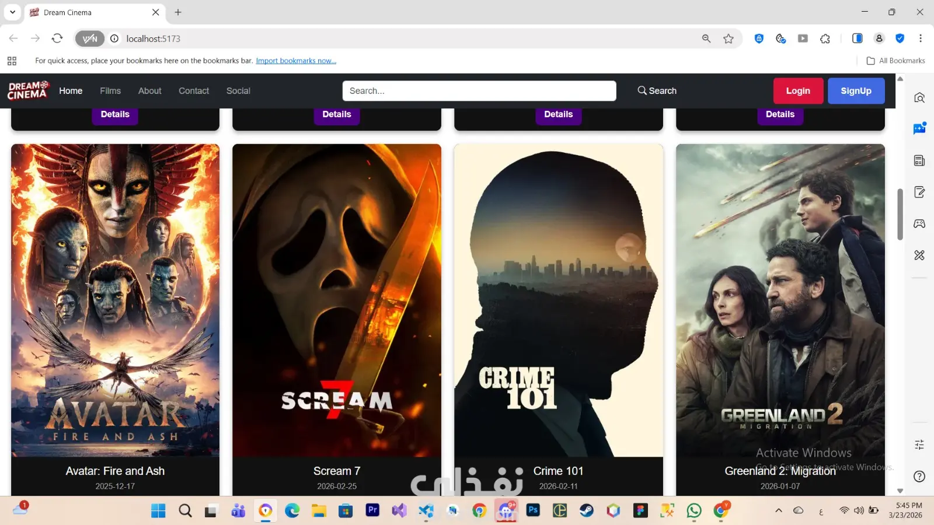Click the Scream 7 title text
The width and height of the screenshot is (934, 525).
[x=337, y=471]
